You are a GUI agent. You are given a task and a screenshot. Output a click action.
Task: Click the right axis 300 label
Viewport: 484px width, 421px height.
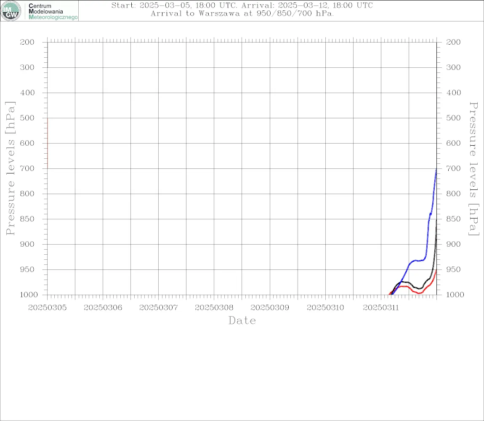[453, 67]
